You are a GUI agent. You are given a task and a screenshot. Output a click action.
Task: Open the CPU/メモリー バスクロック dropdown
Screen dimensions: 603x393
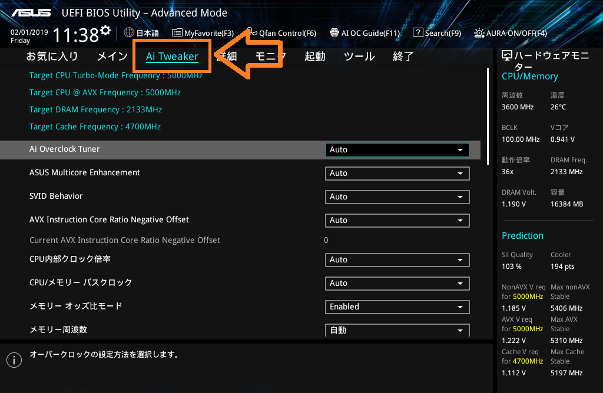(397, 283)
